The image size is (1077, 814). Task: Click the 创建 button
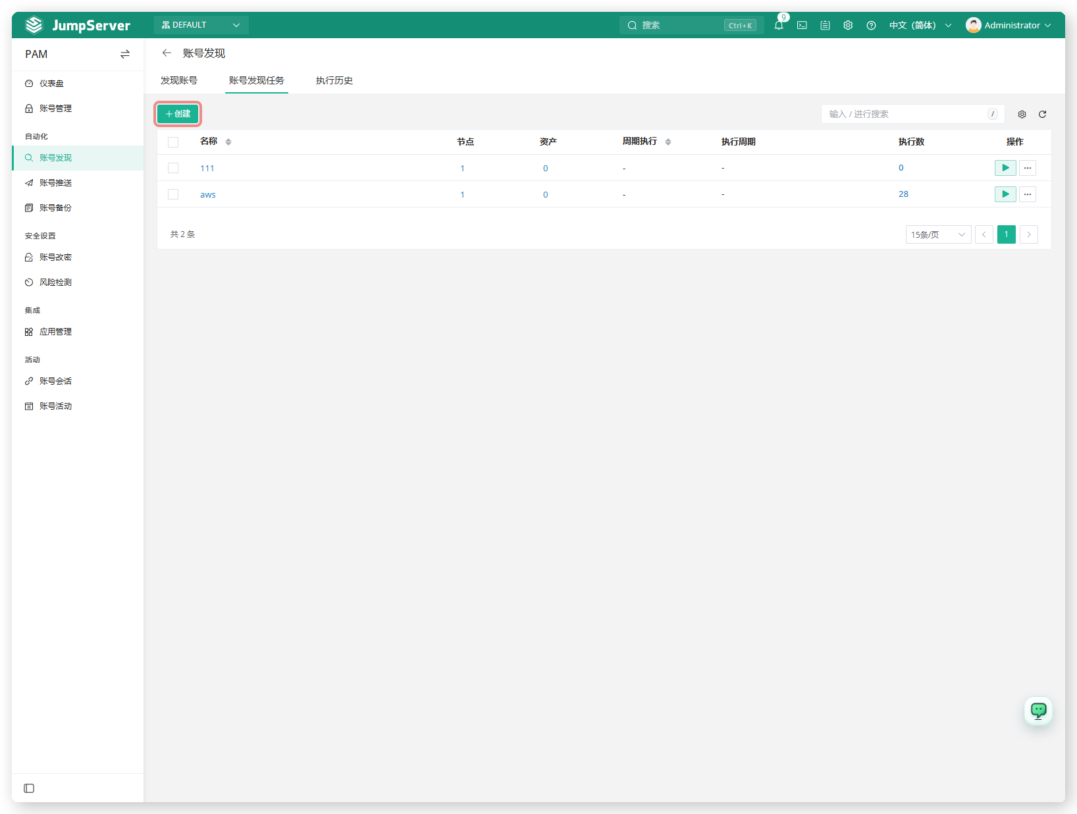click(178, 114)
